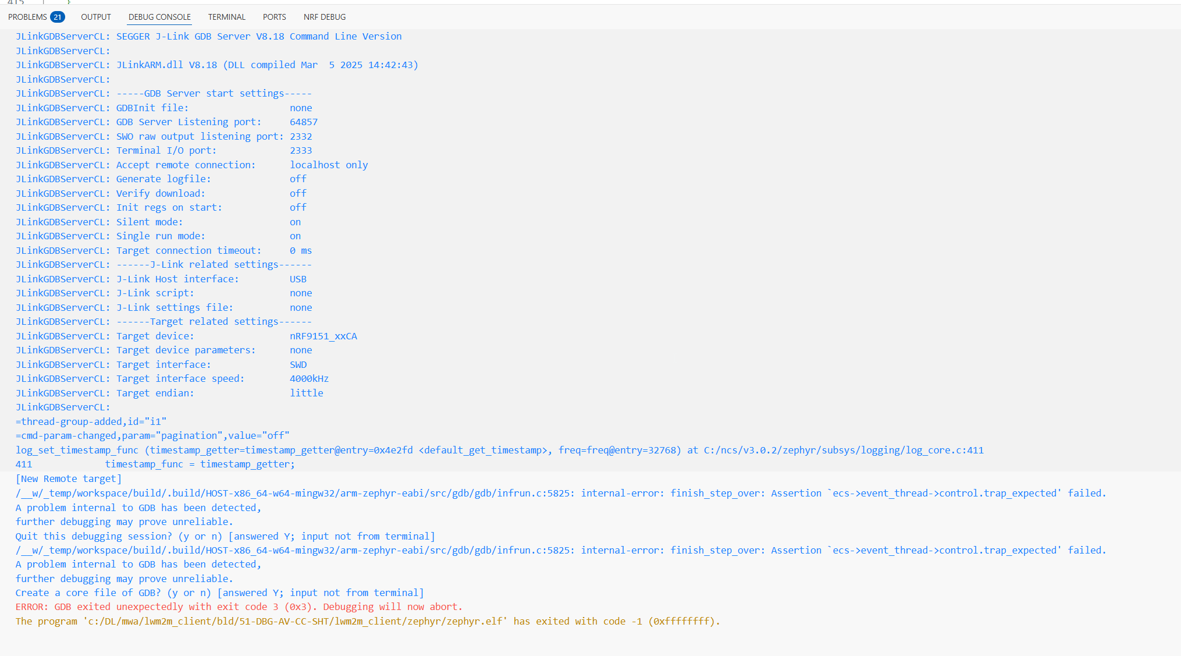Click the Target device parameters 'none' value
This screenshot has width=1181, height=656.
coord(301,350)
